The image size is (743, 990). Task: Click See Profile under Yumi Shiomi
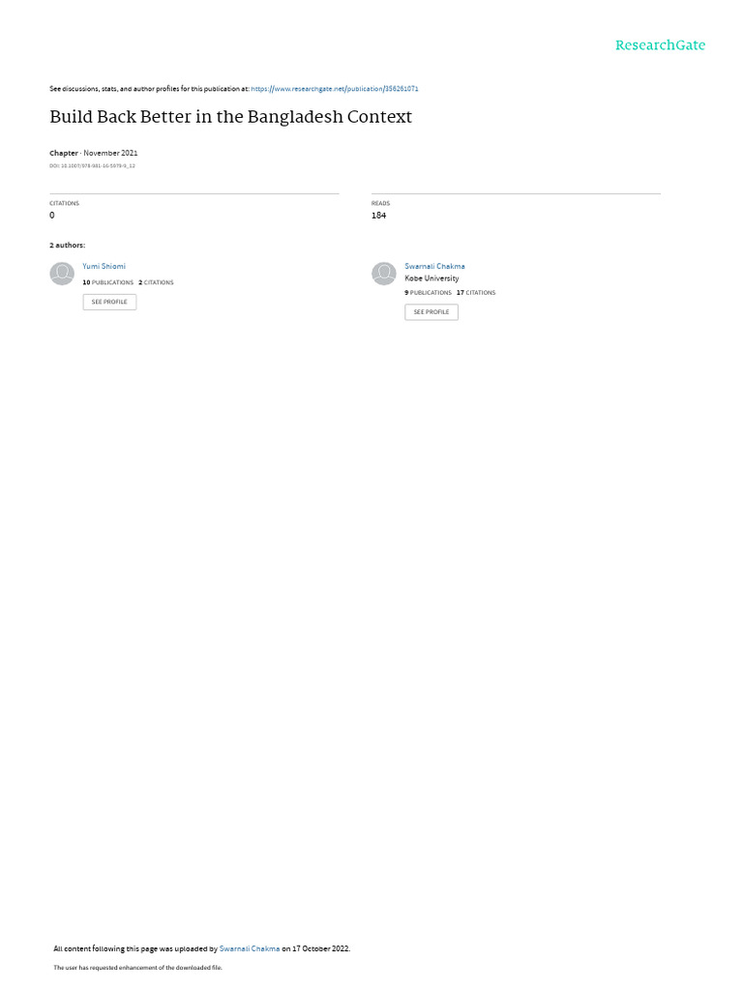point(109,302)
